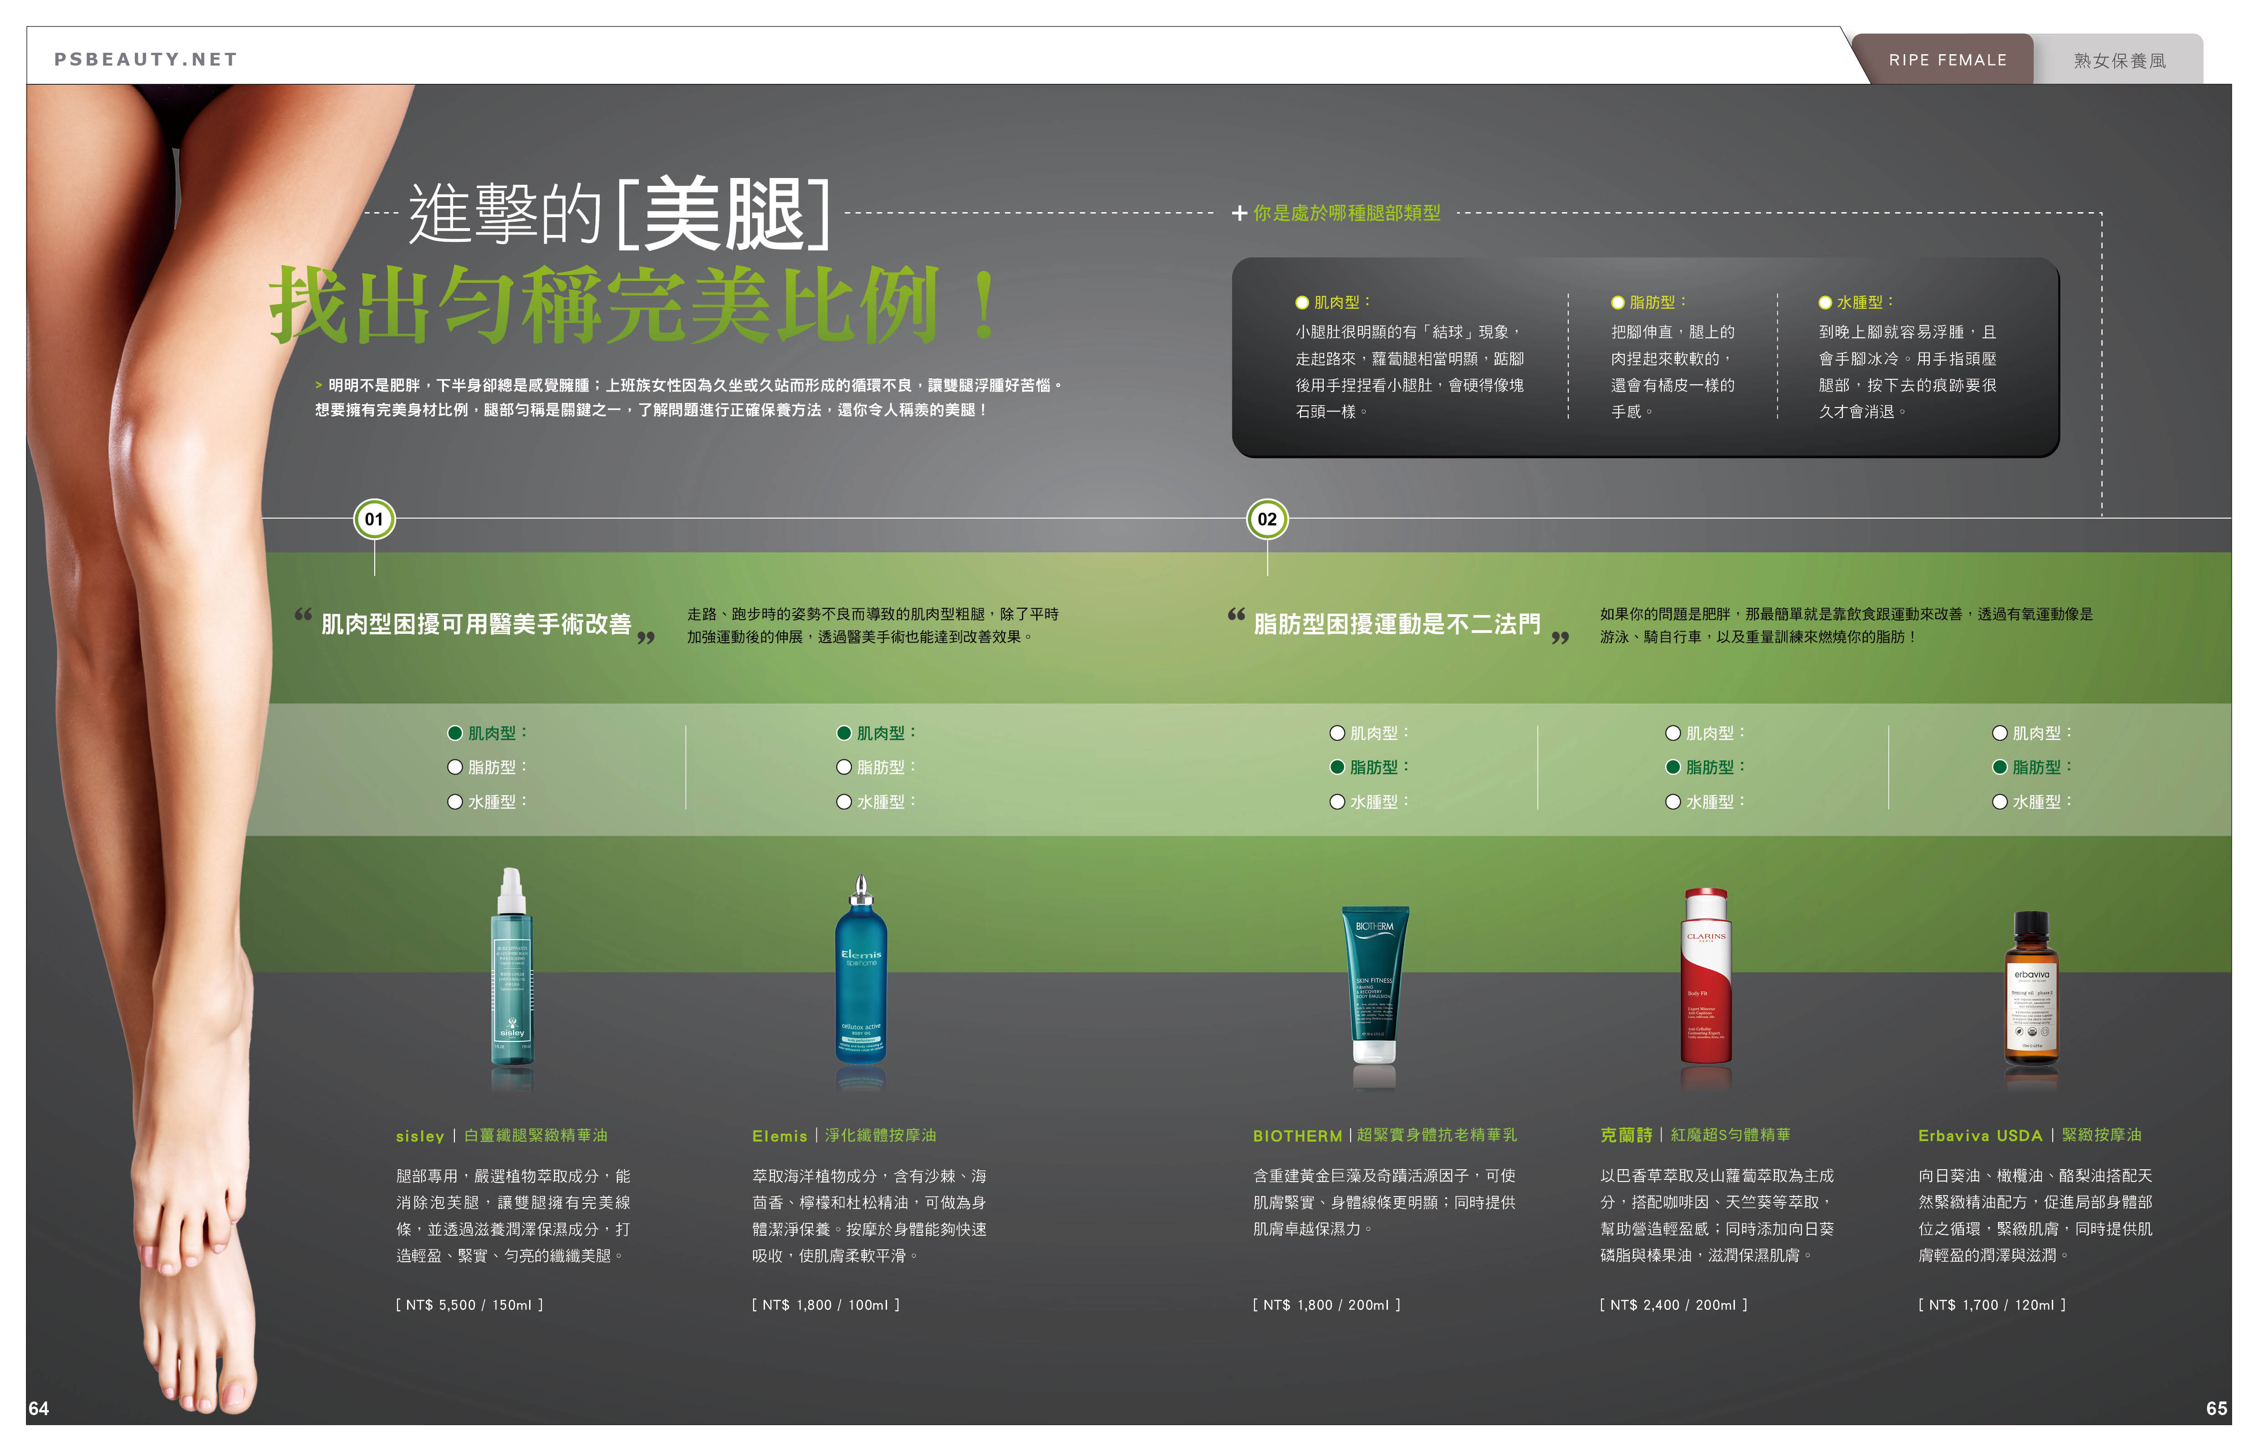Click the NT$ 5,500 / 150ml price label
2259x1452 pixels.
click(x=469, y=1305)
